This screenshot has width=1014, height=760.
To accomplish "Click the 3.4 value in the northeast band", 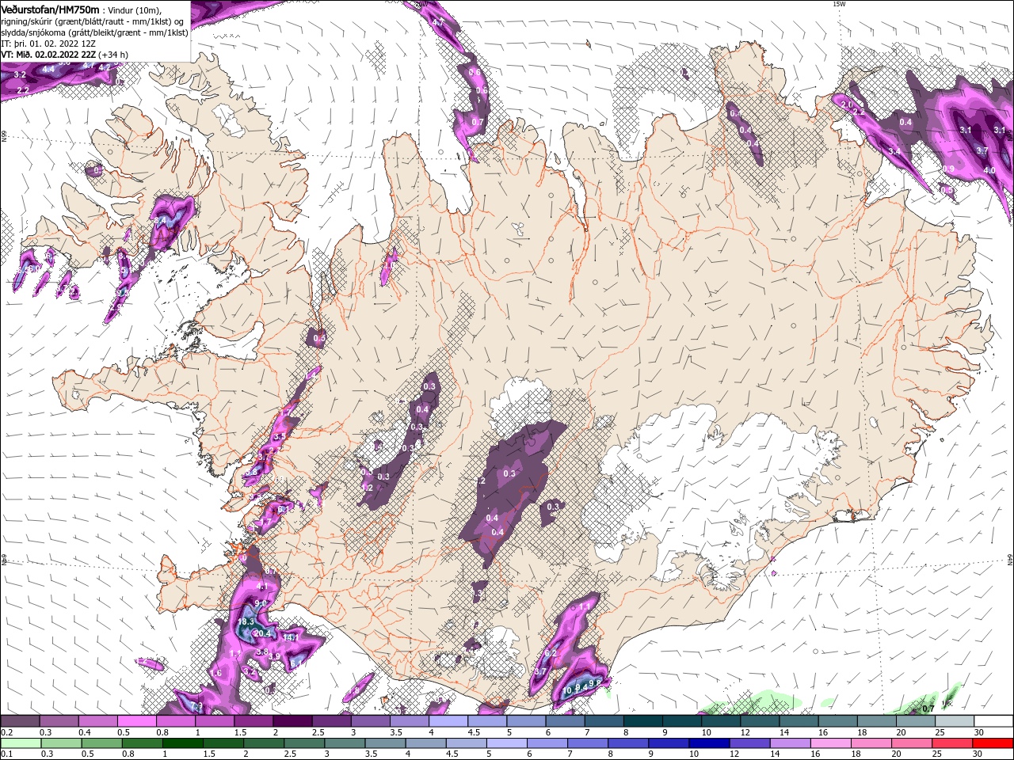I will coord(894,151).
